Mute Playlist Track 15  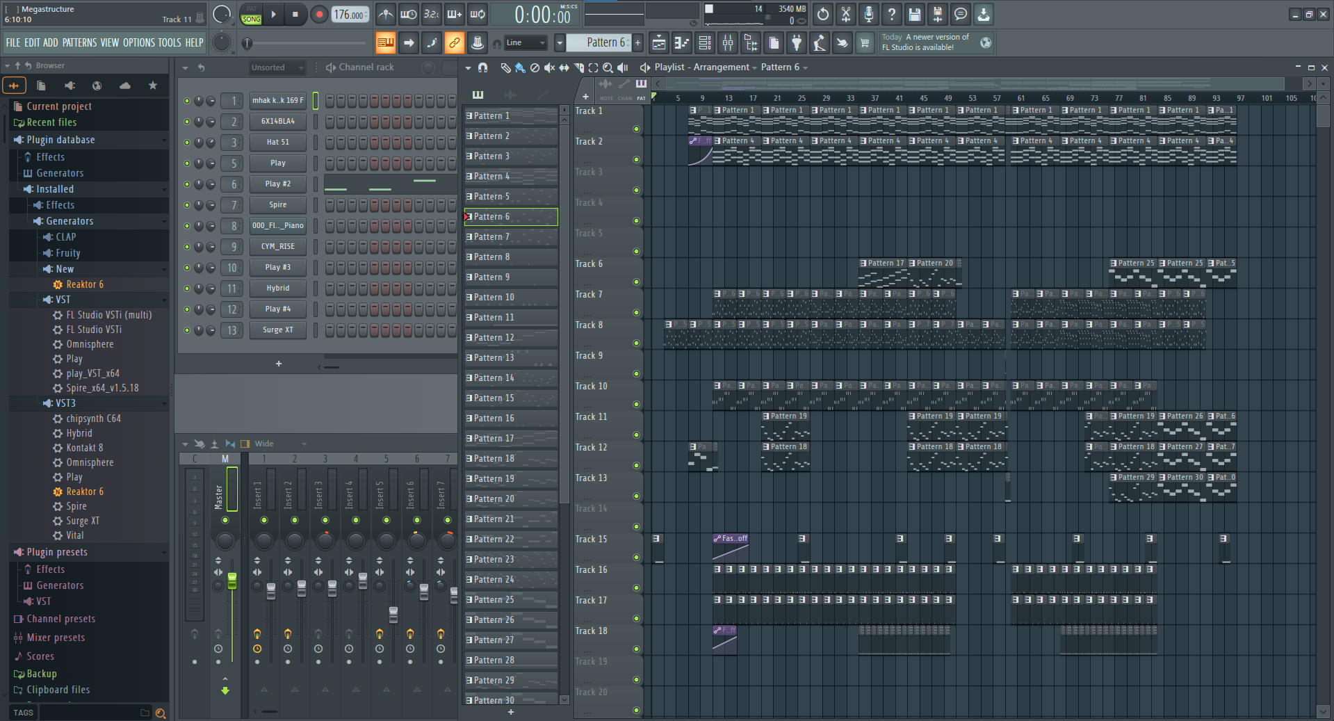(636, 557)
